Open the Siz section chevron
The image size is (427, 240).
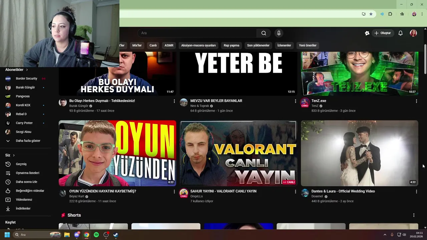[14, 155]
